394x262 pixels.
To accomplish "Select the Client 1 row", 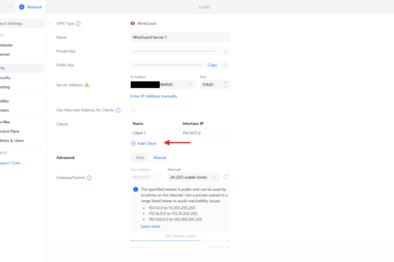I will click(x=180, y=133).
